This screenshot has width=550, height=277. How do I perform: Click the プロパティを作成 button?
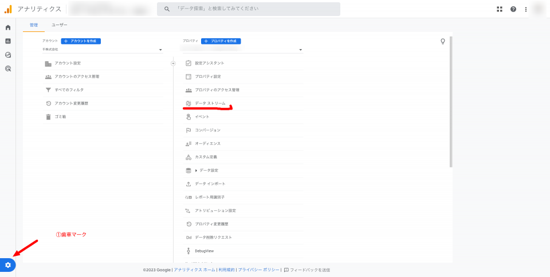point(221,41)
